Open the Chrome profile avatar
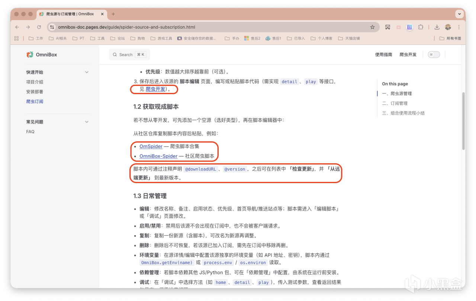Viewport: 476px width, 301px height. click(448, 27)
